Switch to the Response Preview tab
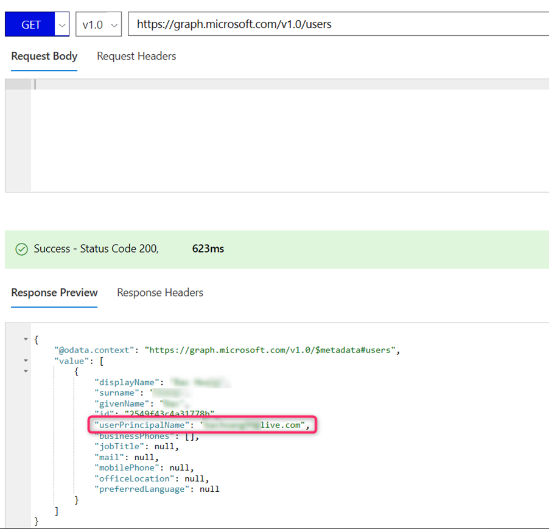 (x=54, y=293)
